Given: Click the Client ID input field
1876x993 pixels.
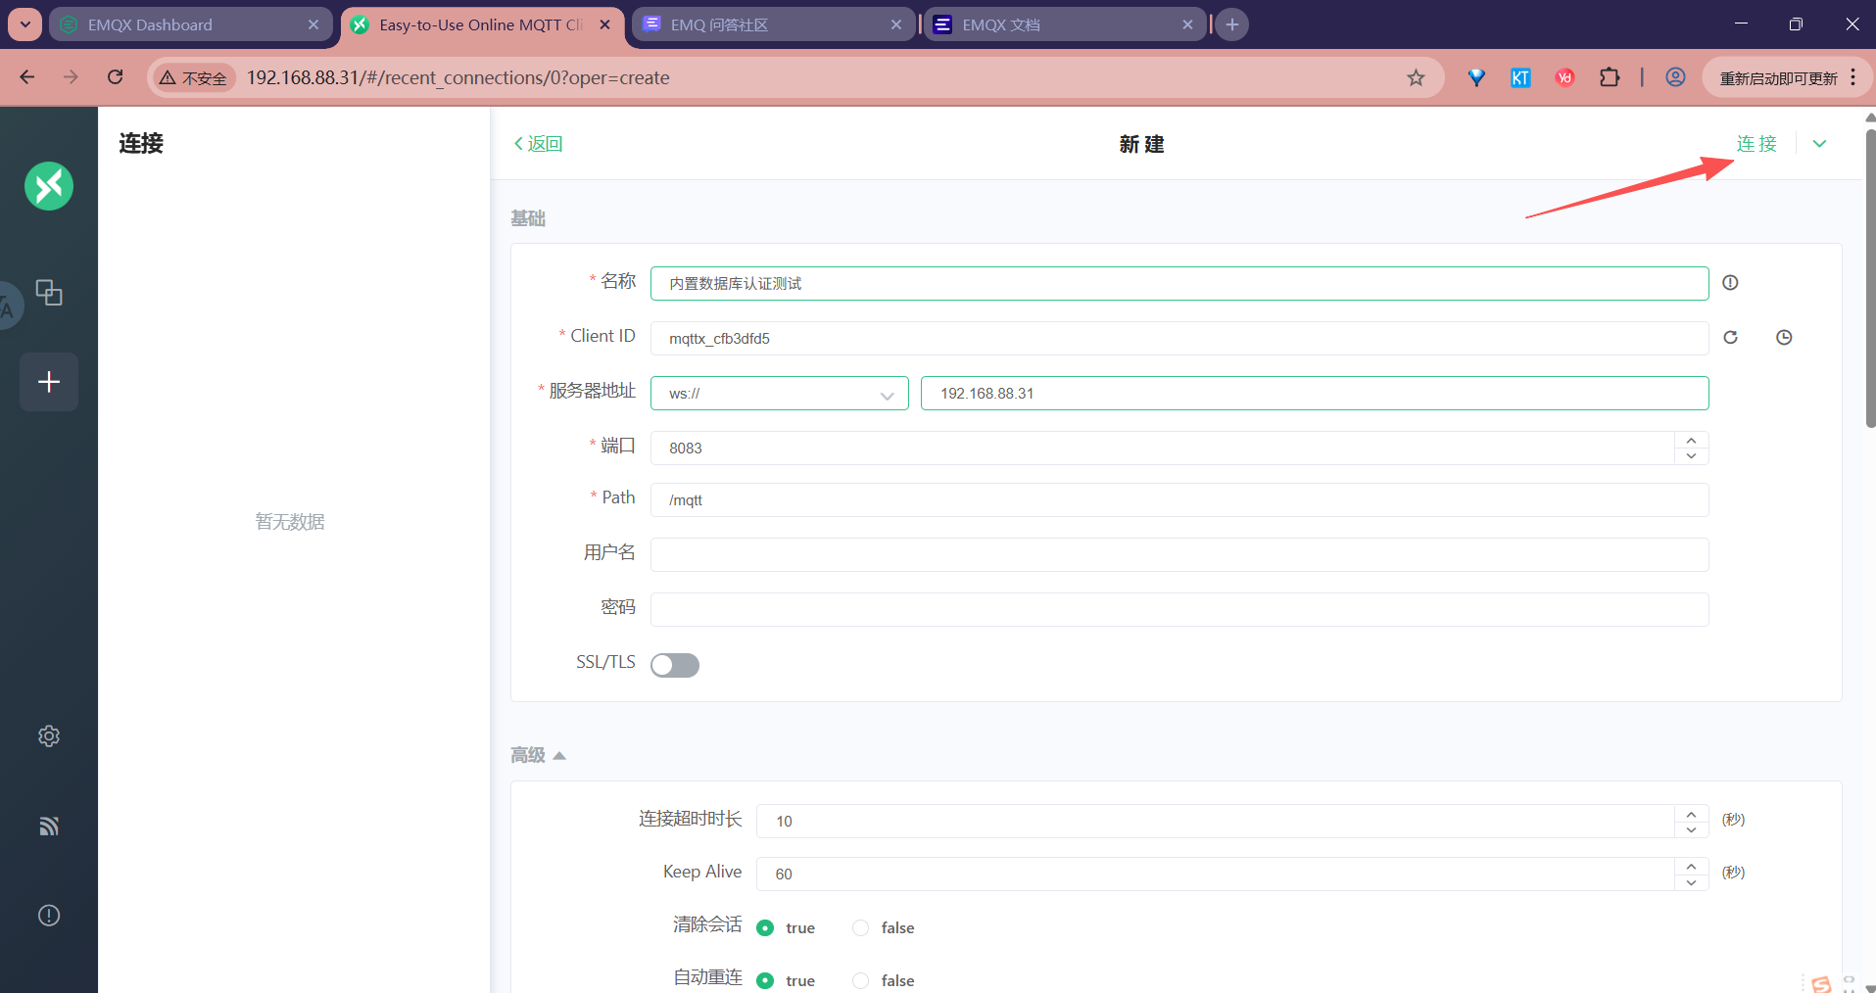Looking at the screenshot, I should pos(1179,338).
